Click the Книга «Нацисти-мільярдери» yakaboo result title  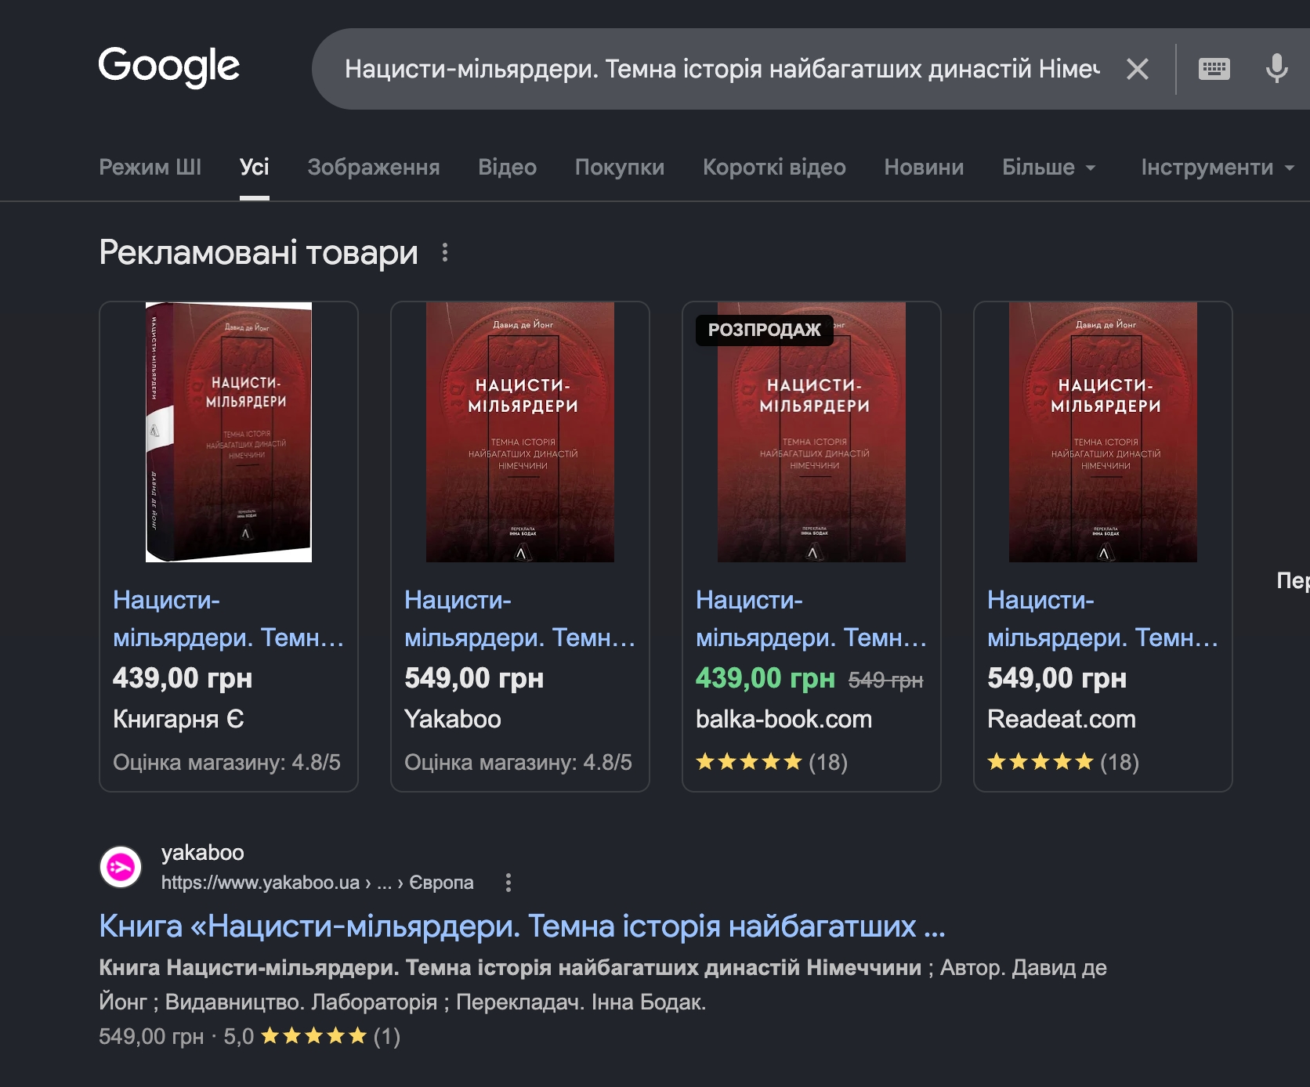(x=522, y=926)
